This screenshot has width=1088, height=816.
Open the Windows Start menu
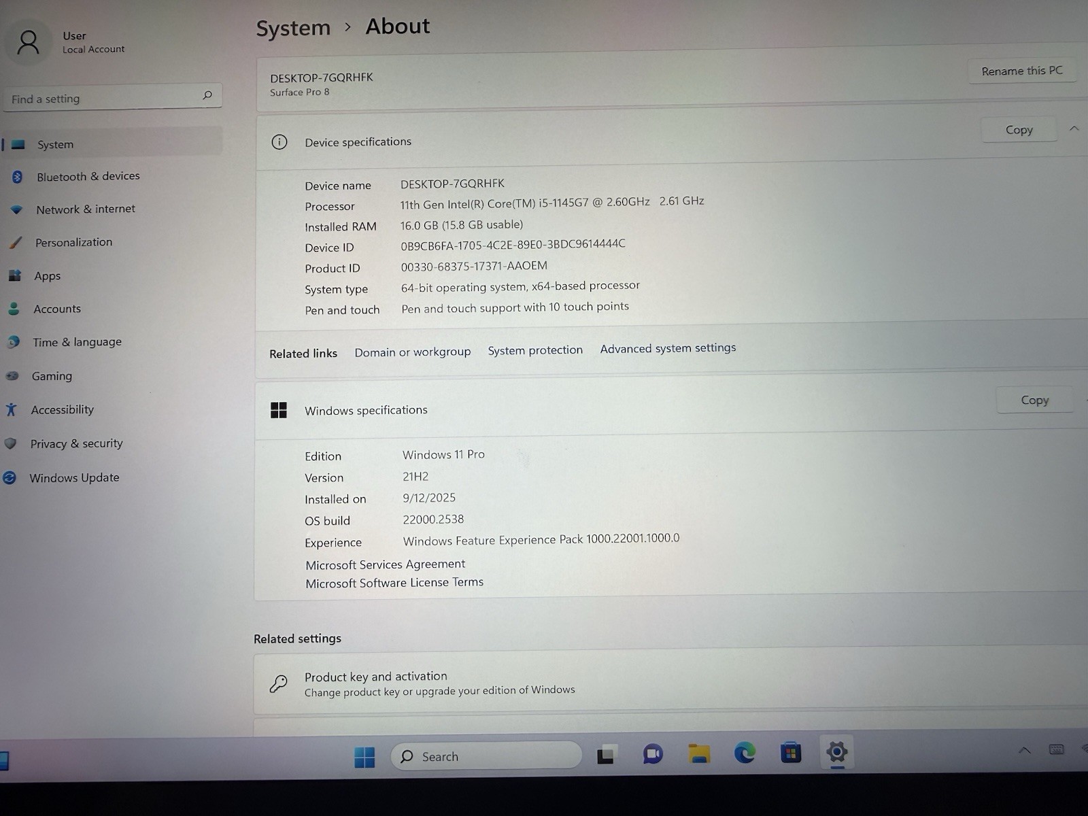point(364,757)
